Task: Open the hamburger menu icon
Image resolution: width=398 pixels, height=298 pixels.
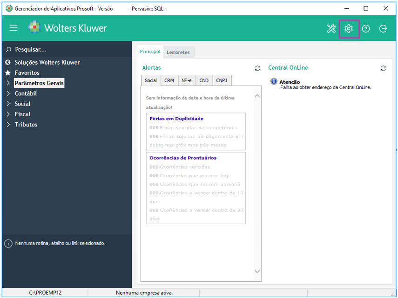Action: point(13,28)
